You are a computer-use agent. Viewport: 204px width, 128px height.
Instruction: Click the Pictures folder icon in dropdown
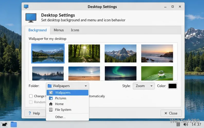[51, 98]
